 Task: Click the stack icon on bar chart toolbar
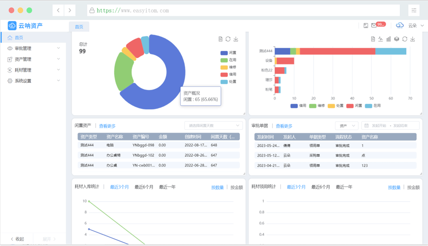pyautogui.click(x=397, y=39)
